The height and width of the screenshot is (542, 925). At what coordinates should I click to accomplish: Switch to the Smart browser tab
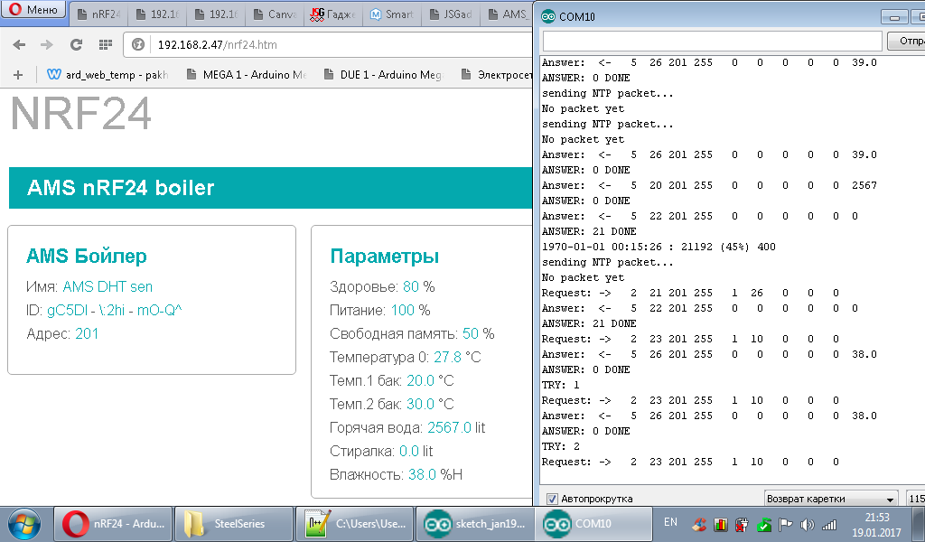click(x=392, y=14)
